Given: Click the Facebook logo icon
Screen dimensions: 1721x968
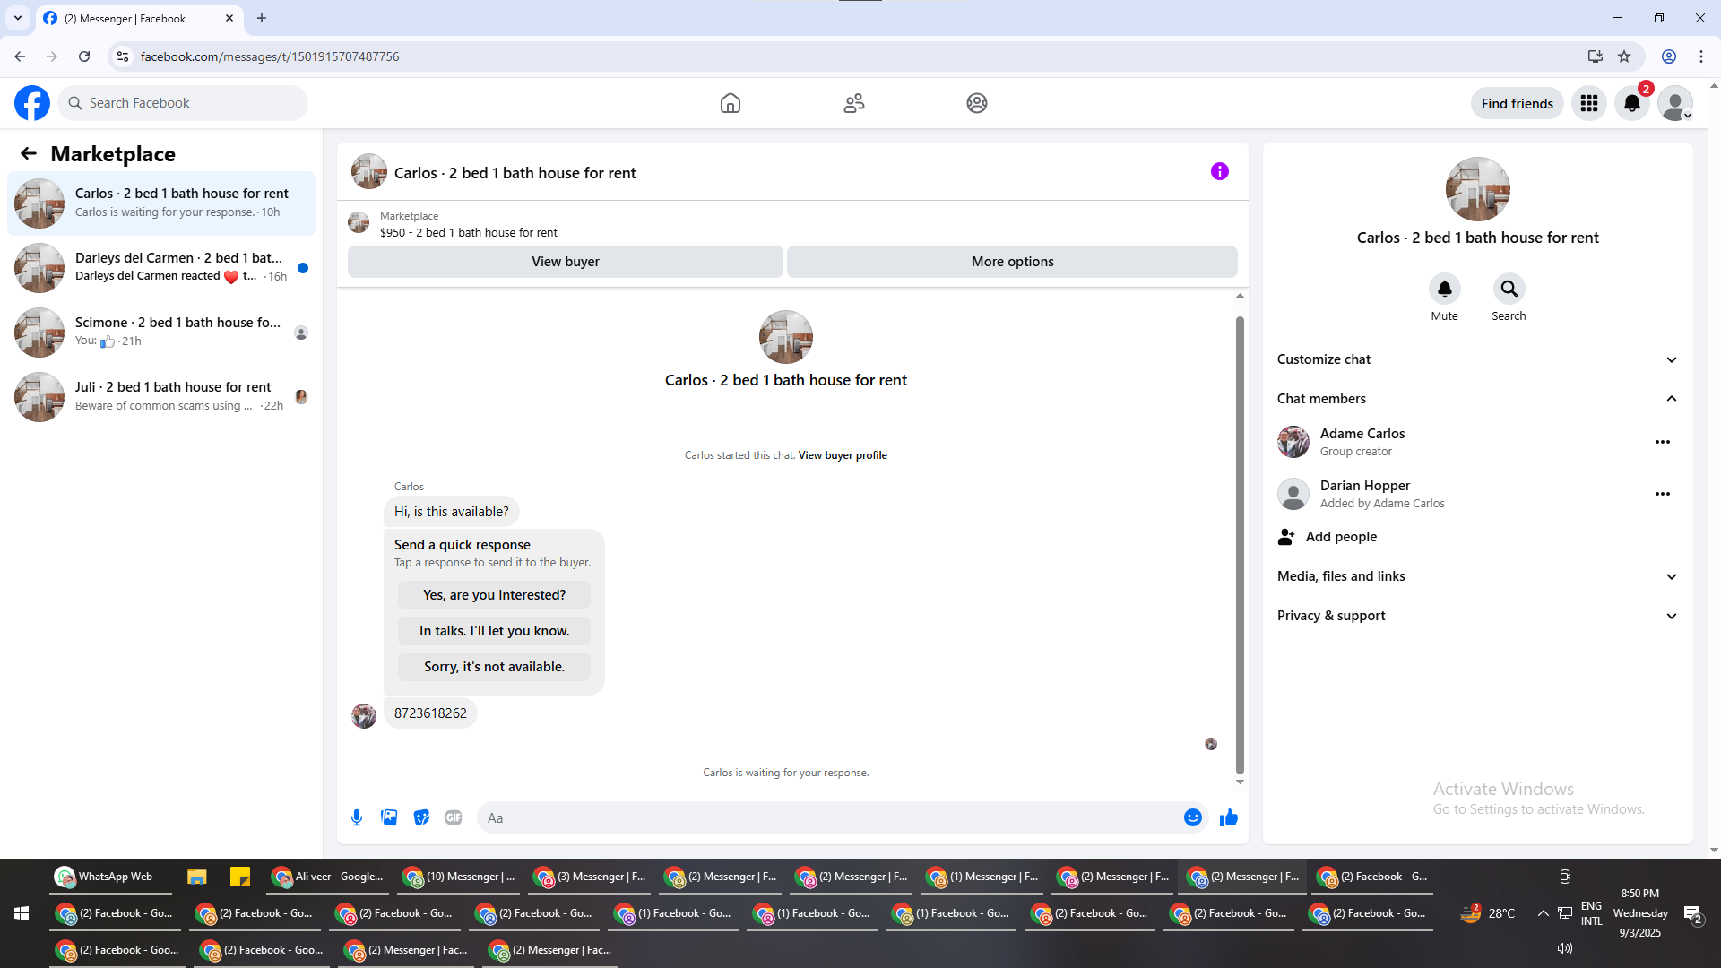Looking at the screenshot, I should tap(32, 103).
